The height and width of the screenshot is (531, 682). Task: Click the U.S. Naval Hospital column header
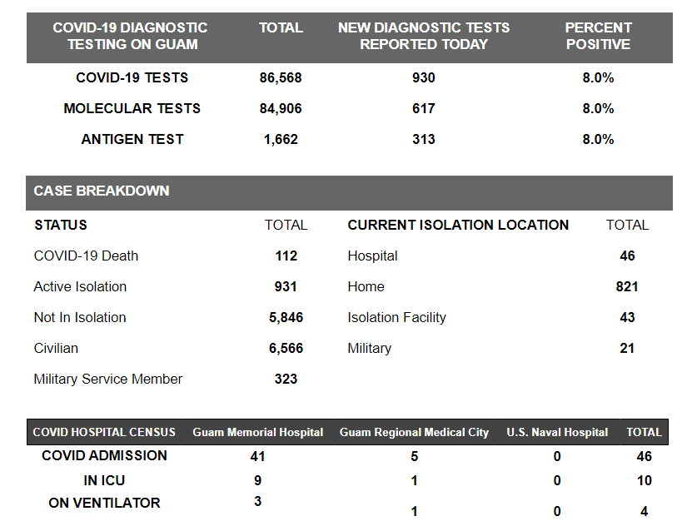coord(557,432)
